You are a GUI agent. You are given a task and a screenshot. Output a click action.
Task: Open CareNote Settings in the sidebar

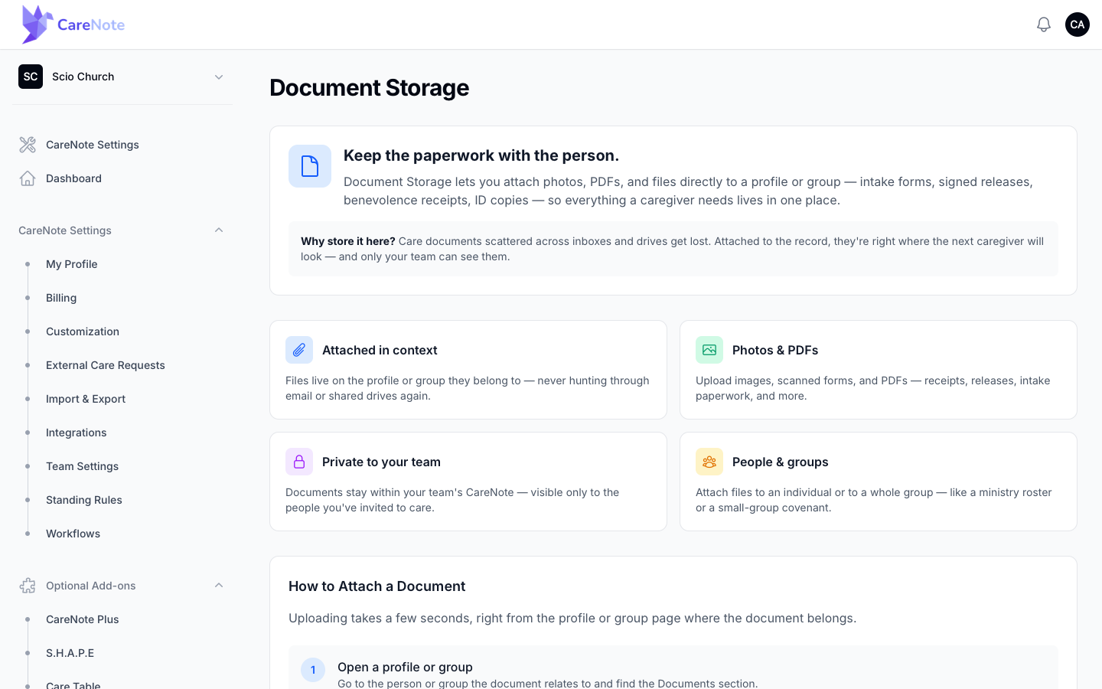93,145
